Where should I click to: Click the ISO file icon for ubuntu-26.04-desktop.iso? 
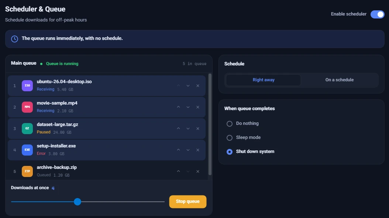(27, 86)
